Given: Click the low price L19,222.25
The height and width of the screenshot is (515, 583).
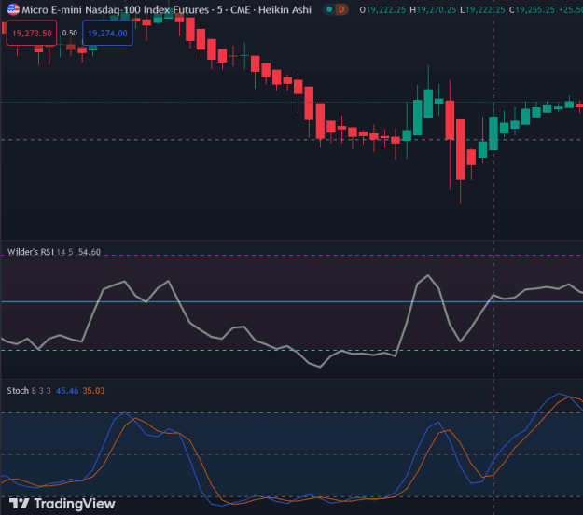Looking at the screenshot, I should (x=482, y=10).
